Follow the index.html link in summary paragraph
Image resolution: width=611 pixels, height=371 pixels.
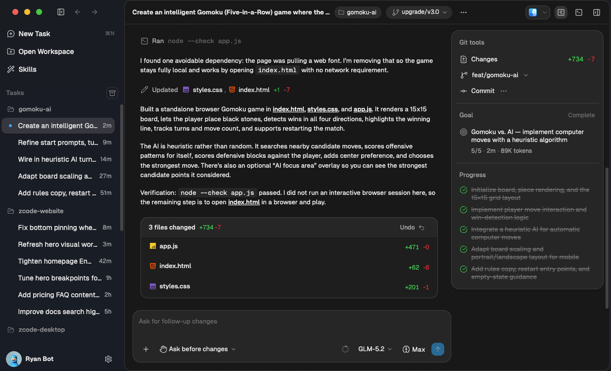coord(289,109)
